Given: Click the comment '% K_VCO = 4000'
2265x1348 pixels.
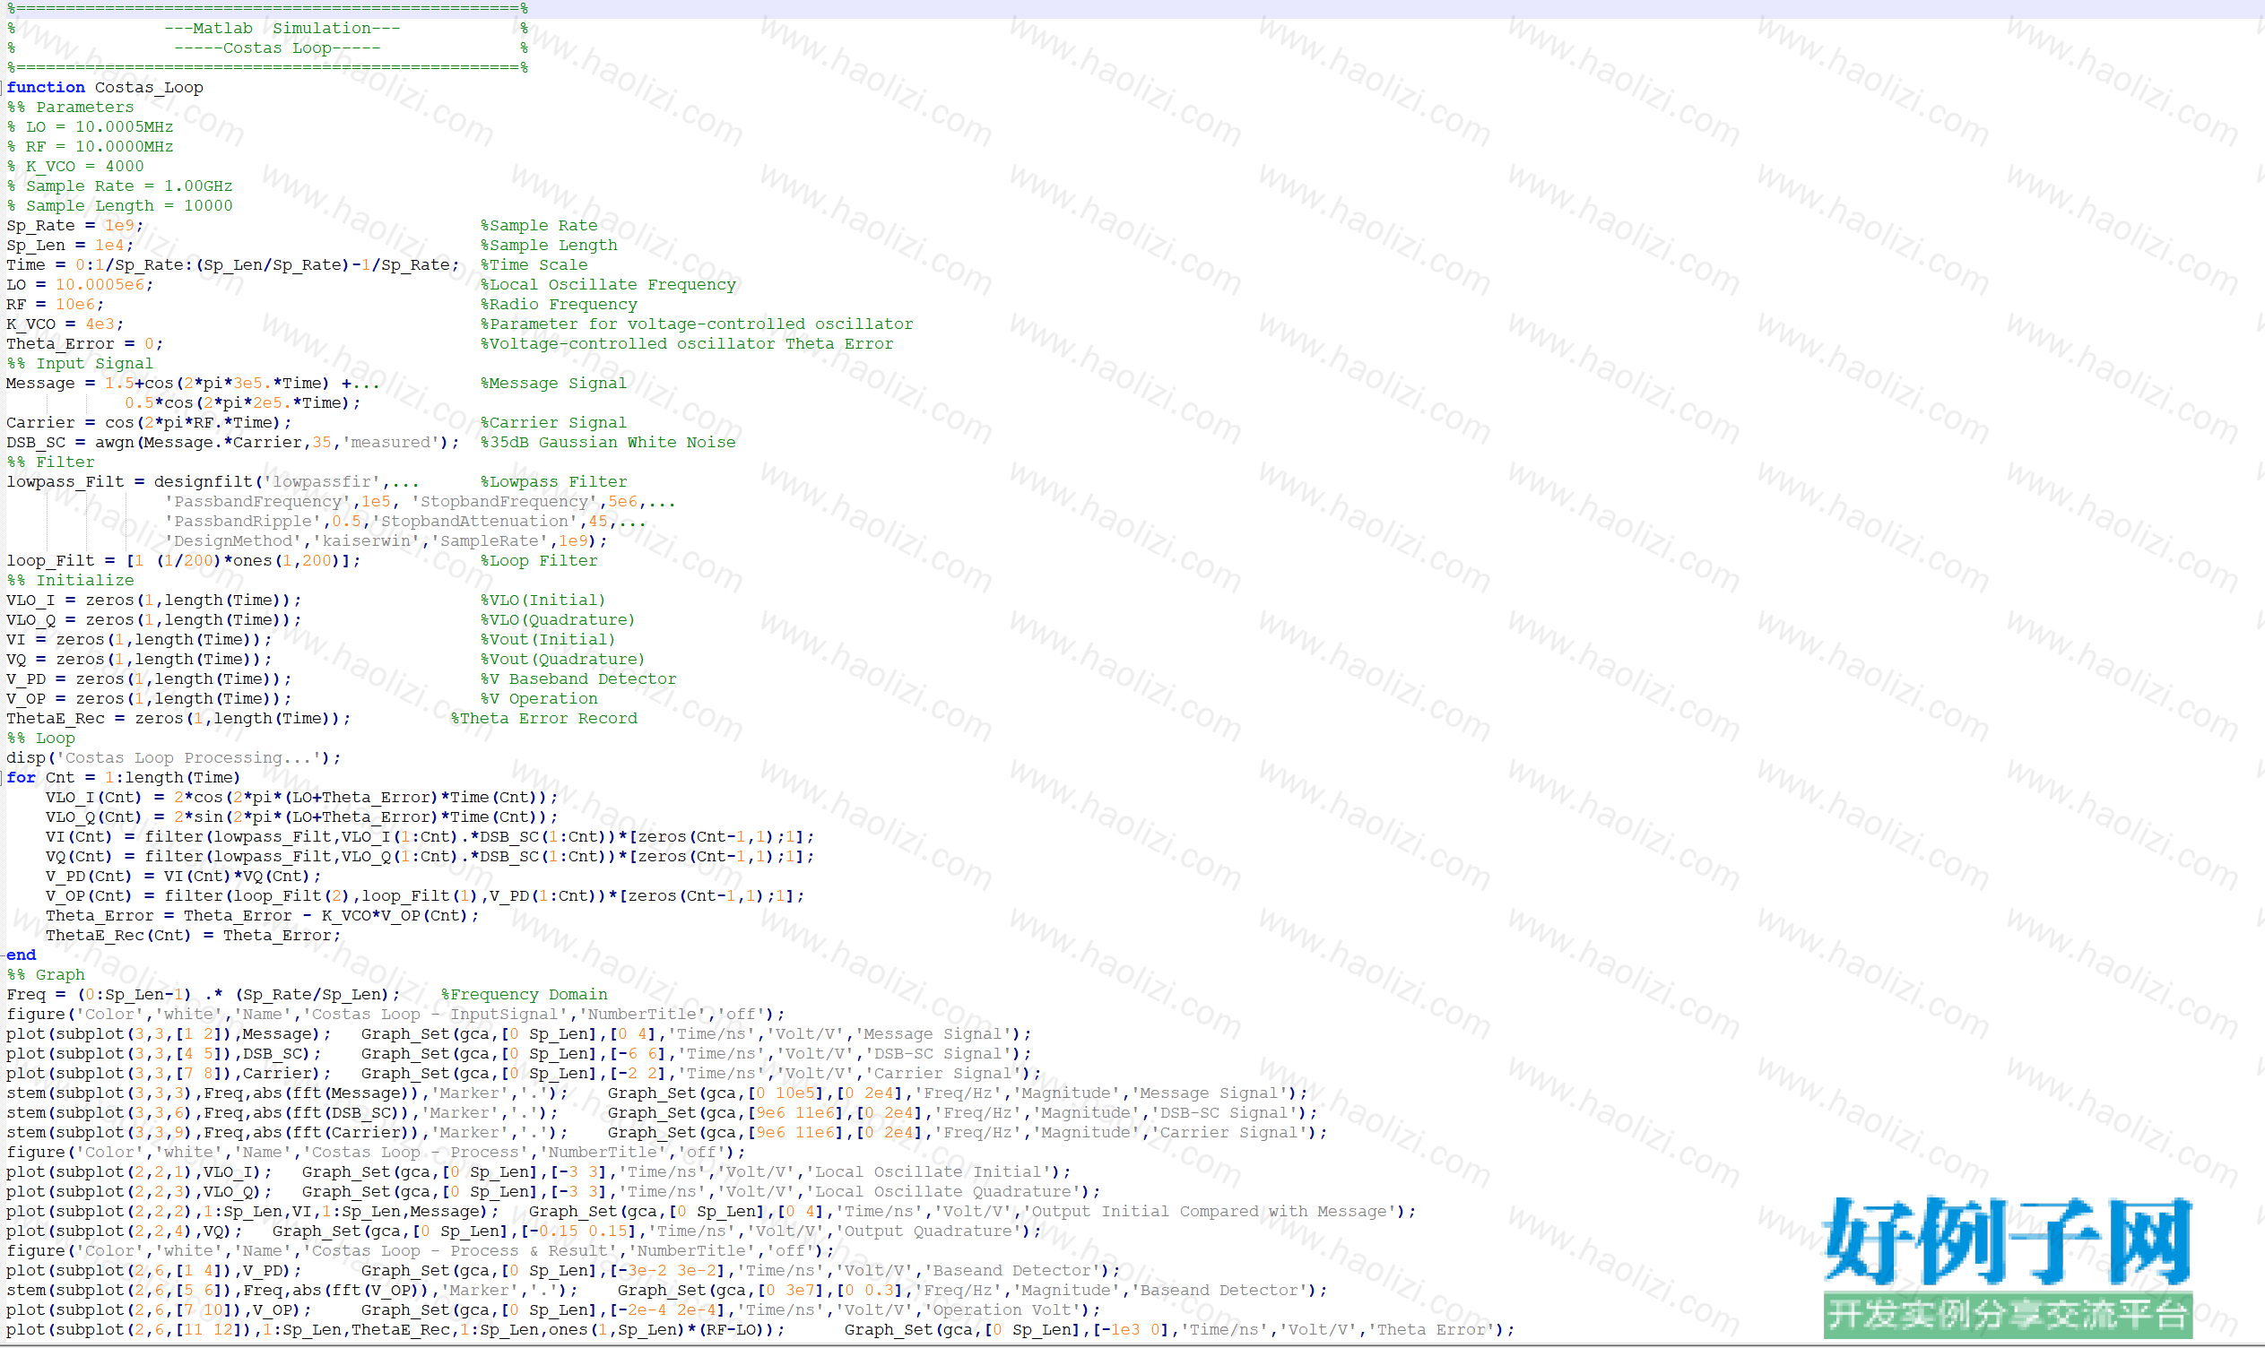Looking at the screenshot, I should 75,166.
